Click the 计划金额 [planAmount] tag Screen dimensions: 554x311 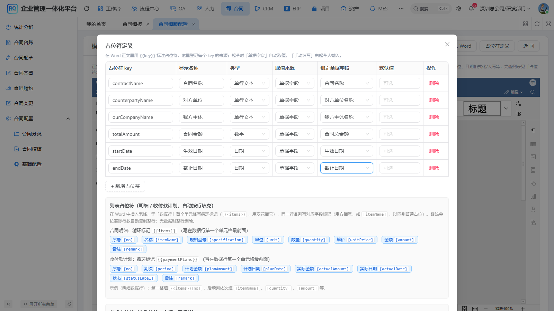tap(209, 269)
